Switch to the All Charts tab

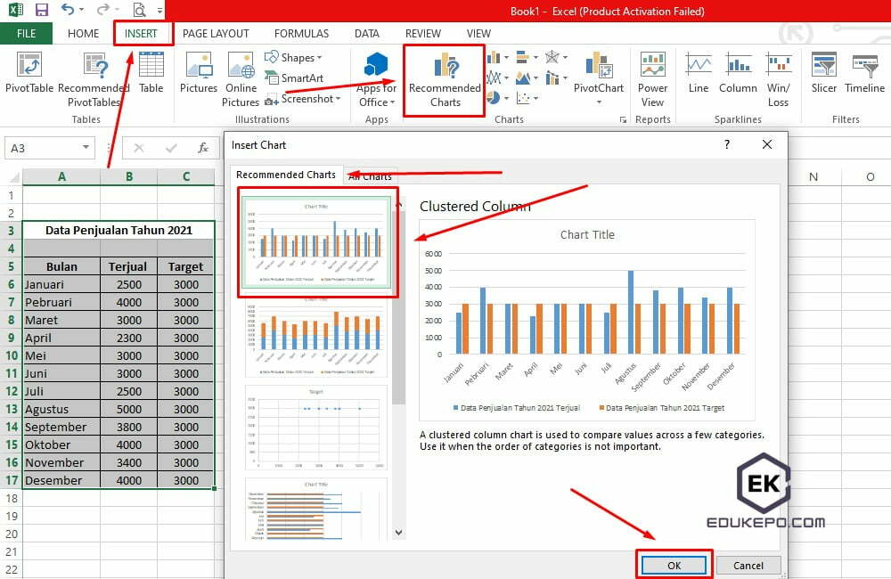(x=370, y=176)
